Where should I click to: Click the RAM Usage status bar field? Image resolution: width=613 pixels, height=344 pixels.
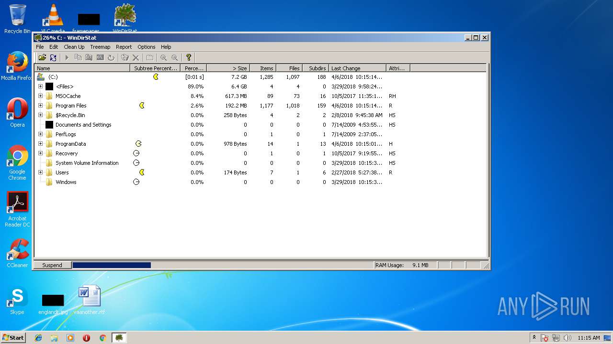click(x=406, y=265)
